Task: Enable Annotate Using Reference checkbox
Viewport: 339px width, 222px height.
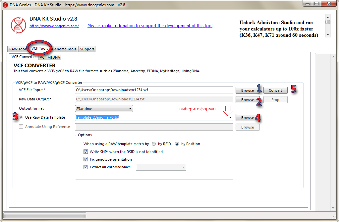Action: tap(21, 127)
